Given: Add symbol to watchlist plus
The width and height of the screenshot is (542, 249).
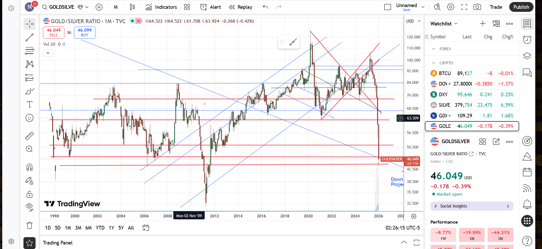Looking at the screenshot, I should point(483,24).
